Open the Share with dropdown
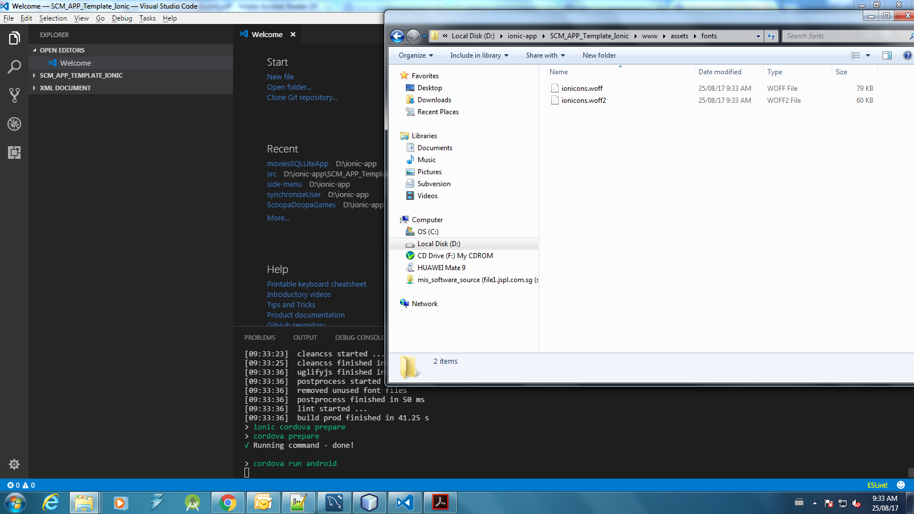 (546, 55)
